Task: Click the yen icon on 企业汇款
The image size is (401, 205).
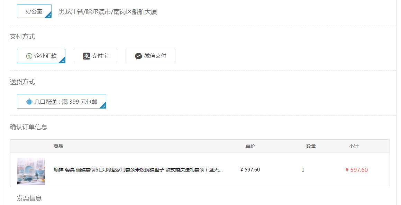Action: [29, 56]
